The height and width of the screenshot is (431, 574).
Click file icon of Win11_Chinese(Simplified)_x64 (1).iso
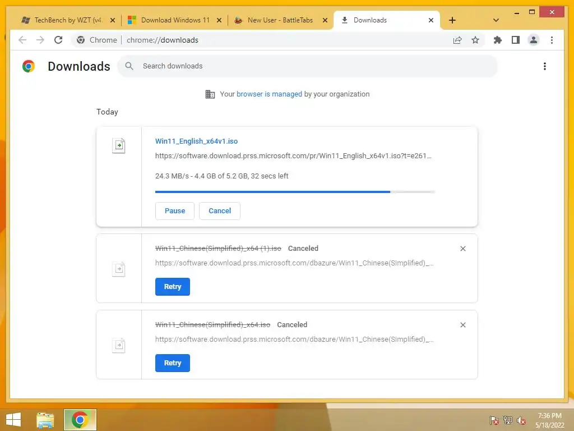(x=119, y=269)
